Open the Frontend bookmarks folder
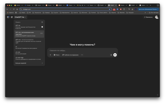 (x=92, y=13)
